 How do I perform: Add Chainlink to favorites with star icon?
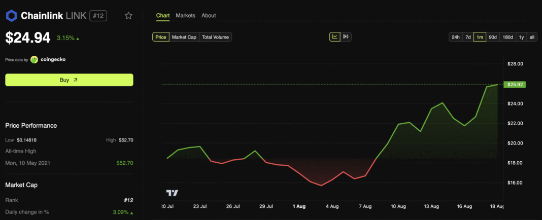[x=128, y=16]
